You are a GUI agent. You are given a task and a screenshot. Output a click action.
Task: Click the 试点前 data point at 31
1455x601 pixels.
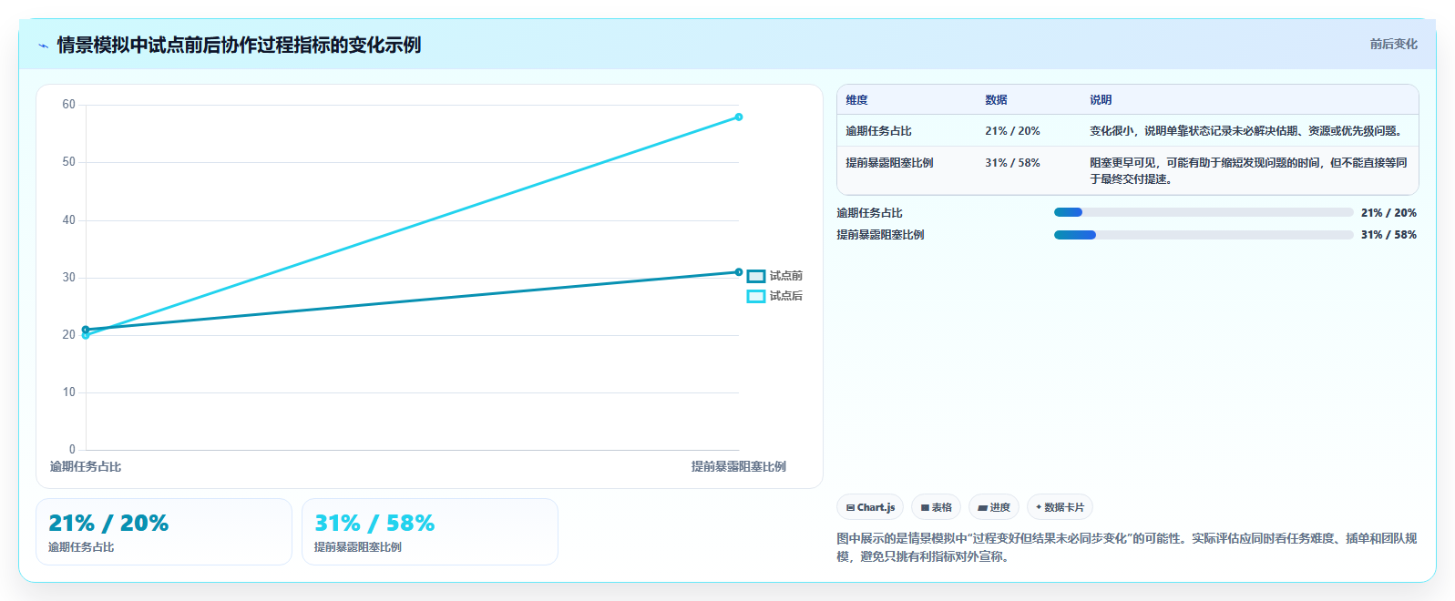pyautogui.click(x=739, y=272)
